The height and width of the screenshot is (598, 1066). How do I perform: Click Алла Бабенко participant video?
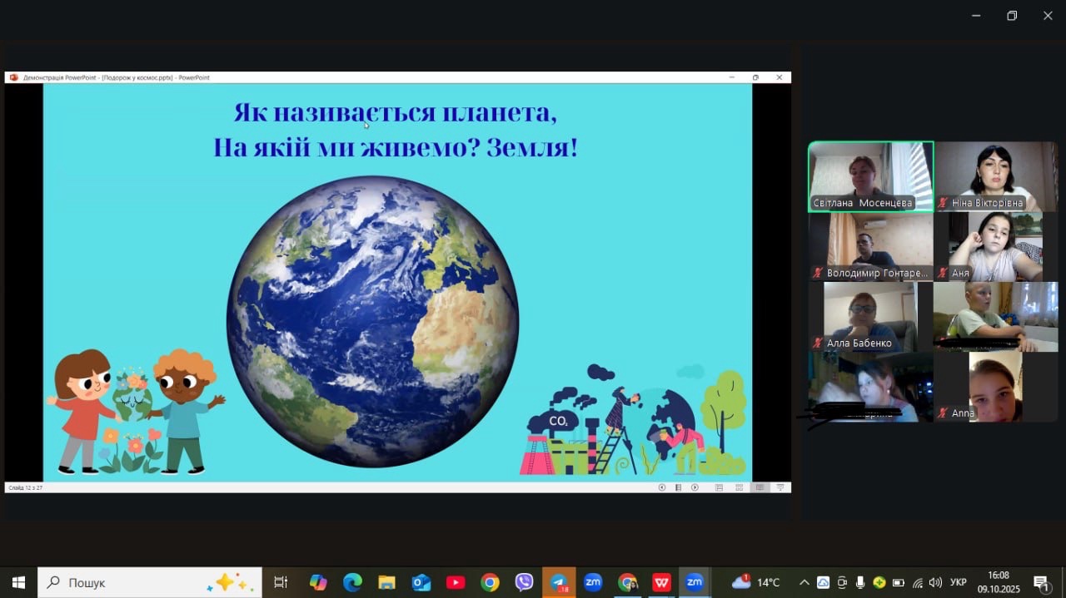[870, 316]
